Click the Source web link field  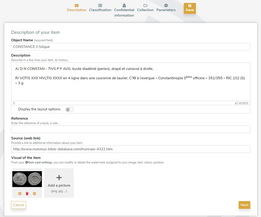coord(131,149)
